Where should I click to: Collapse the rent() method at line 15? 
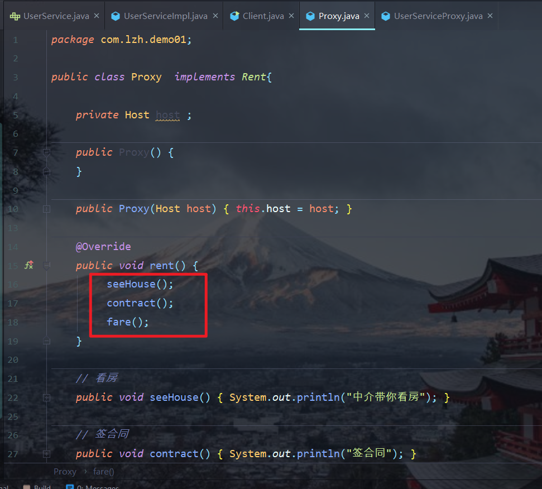tap(46, 265)
